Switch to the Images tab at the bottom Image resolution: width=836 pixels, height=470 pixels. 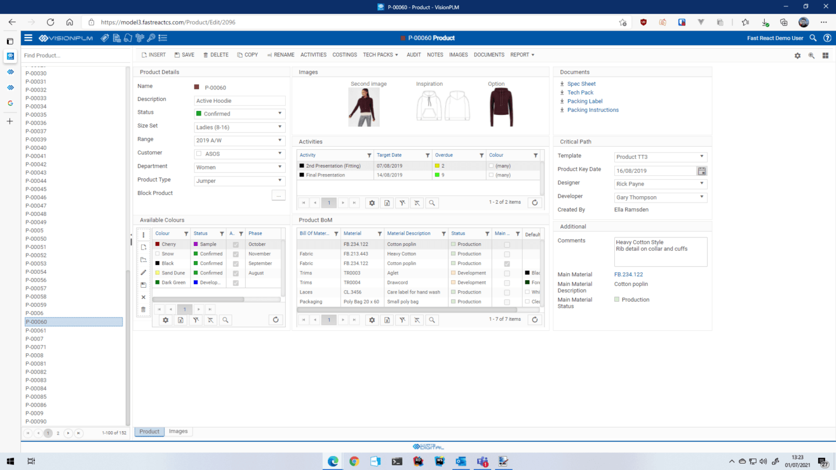(178, 431)
